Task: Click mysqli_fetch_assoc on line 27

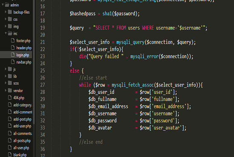Action: [x=133, y=85]
